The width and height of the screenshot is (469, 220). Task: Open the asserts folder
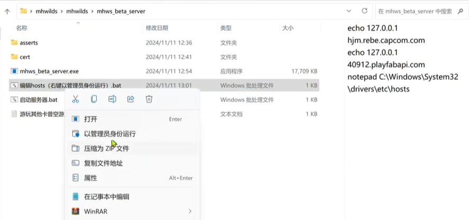click(x=29, y=42)
